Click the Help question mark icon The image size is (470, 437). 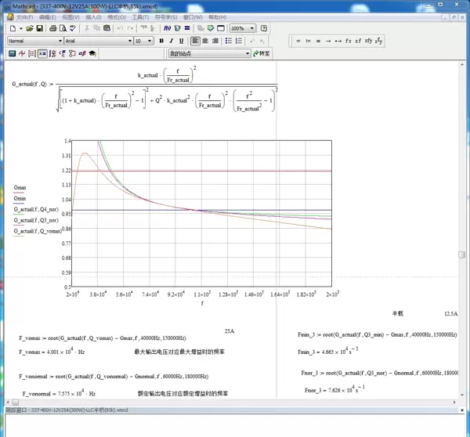(264, 28)
